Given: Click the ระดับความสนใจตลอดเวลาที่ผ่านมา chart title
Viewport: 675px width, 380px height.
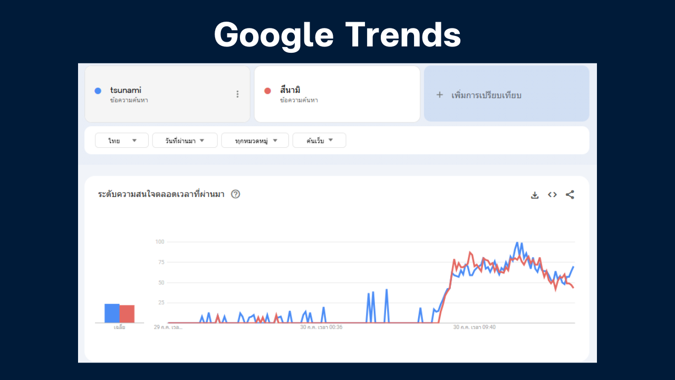Looking at the screenshot, I should point(161,194).
